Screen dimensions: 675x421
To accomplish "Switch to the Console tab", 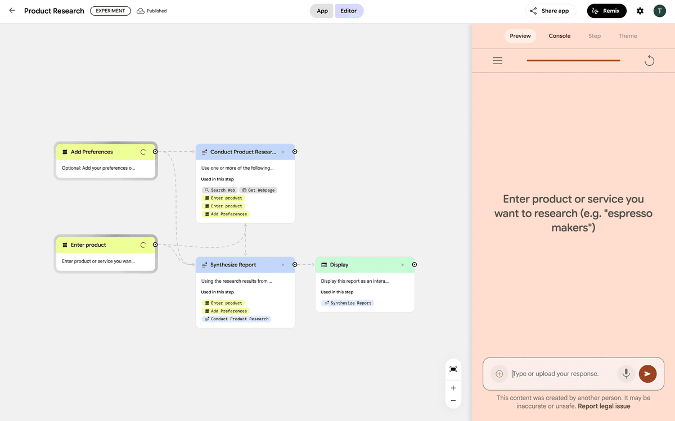I will pos(559,35).
